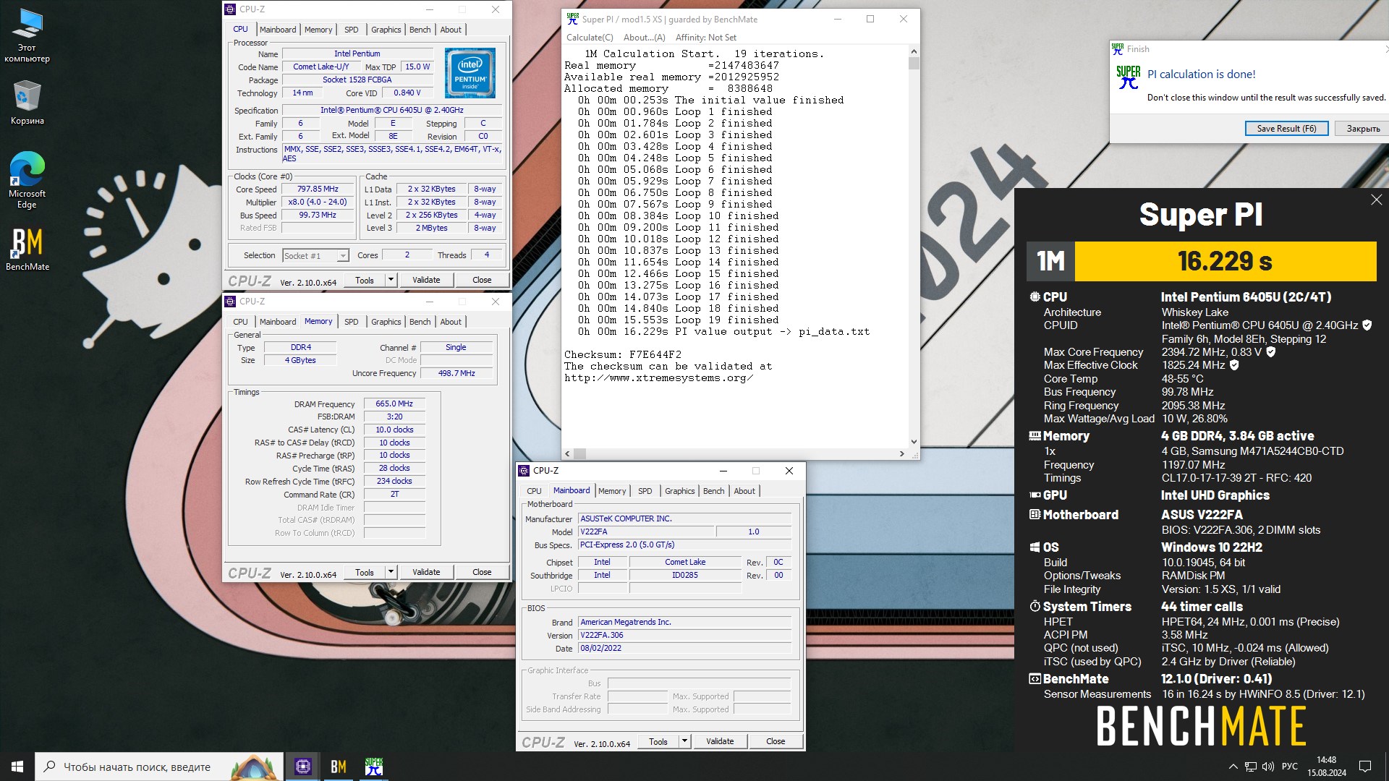Switch to Mainboard tab in CPU-Z CPU window

tap(278, 30)
